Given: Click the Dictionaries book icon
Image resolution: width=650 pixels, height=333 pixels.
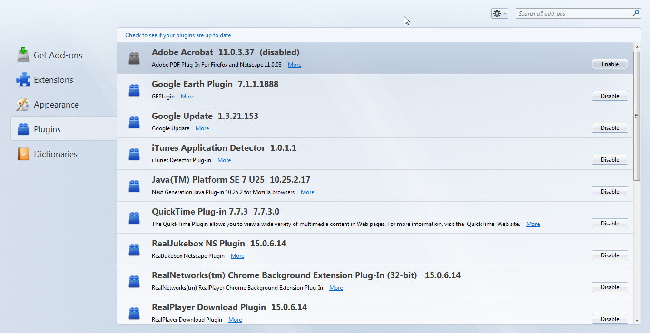Looking at the screenshot, I should (23, 154).
